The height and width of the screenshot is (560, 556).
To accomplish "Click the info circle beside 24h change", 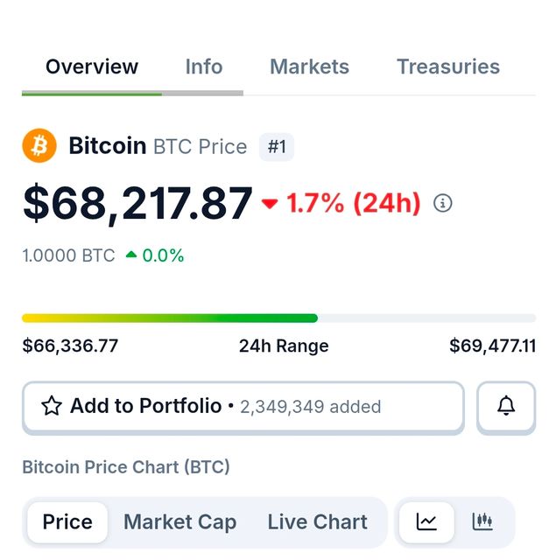I will pos(443,203).
